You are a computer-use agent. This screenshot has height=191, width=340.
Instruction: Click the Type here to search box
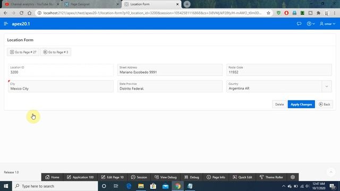(55, 186)
